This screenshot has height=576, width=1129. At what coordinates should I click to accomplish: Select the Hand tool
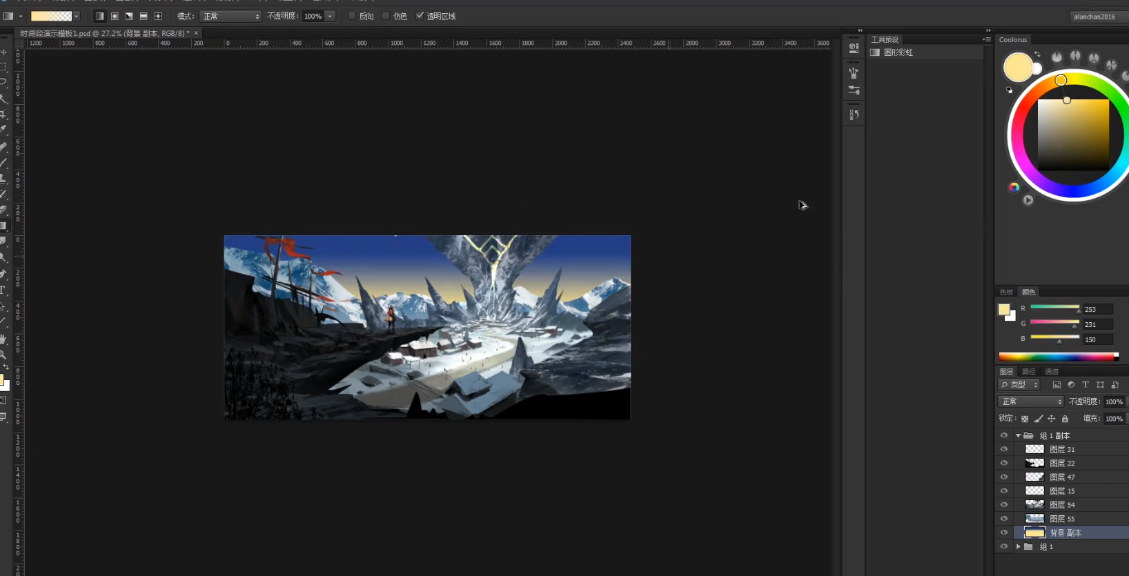click(3, 339)
